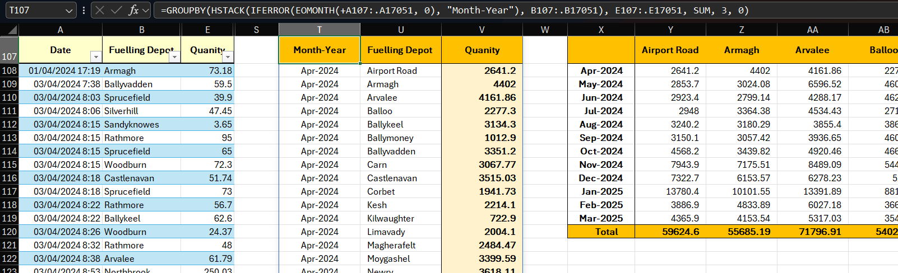The height and width of the screenshot is (273, 898).
Task: Select column Y header
Action: [670, 30]
